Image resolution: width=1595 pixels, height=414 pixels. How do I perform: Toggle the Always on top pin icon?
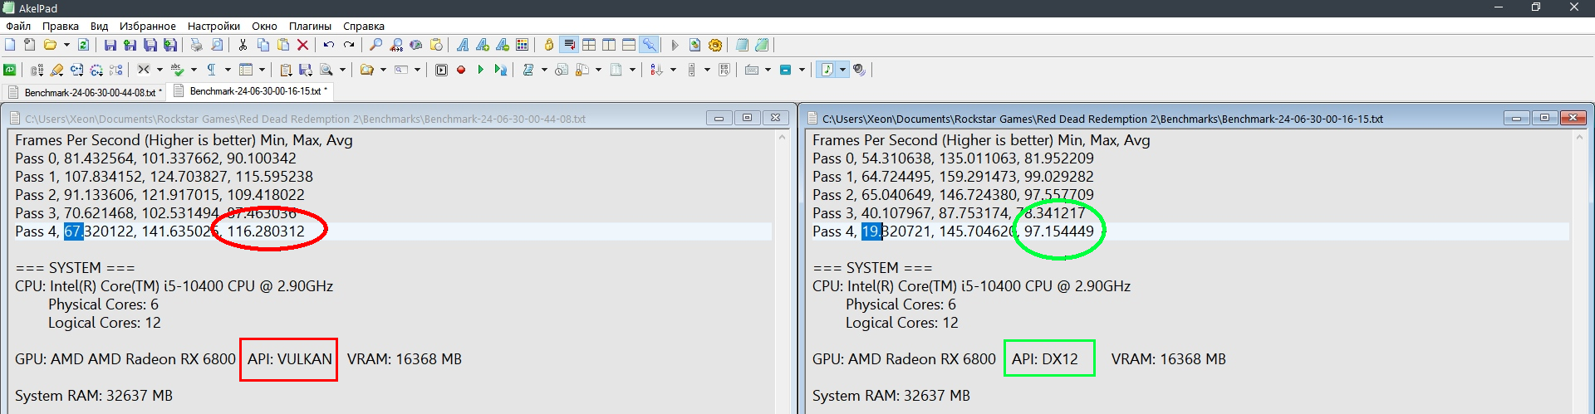click(x=649, y=46)
